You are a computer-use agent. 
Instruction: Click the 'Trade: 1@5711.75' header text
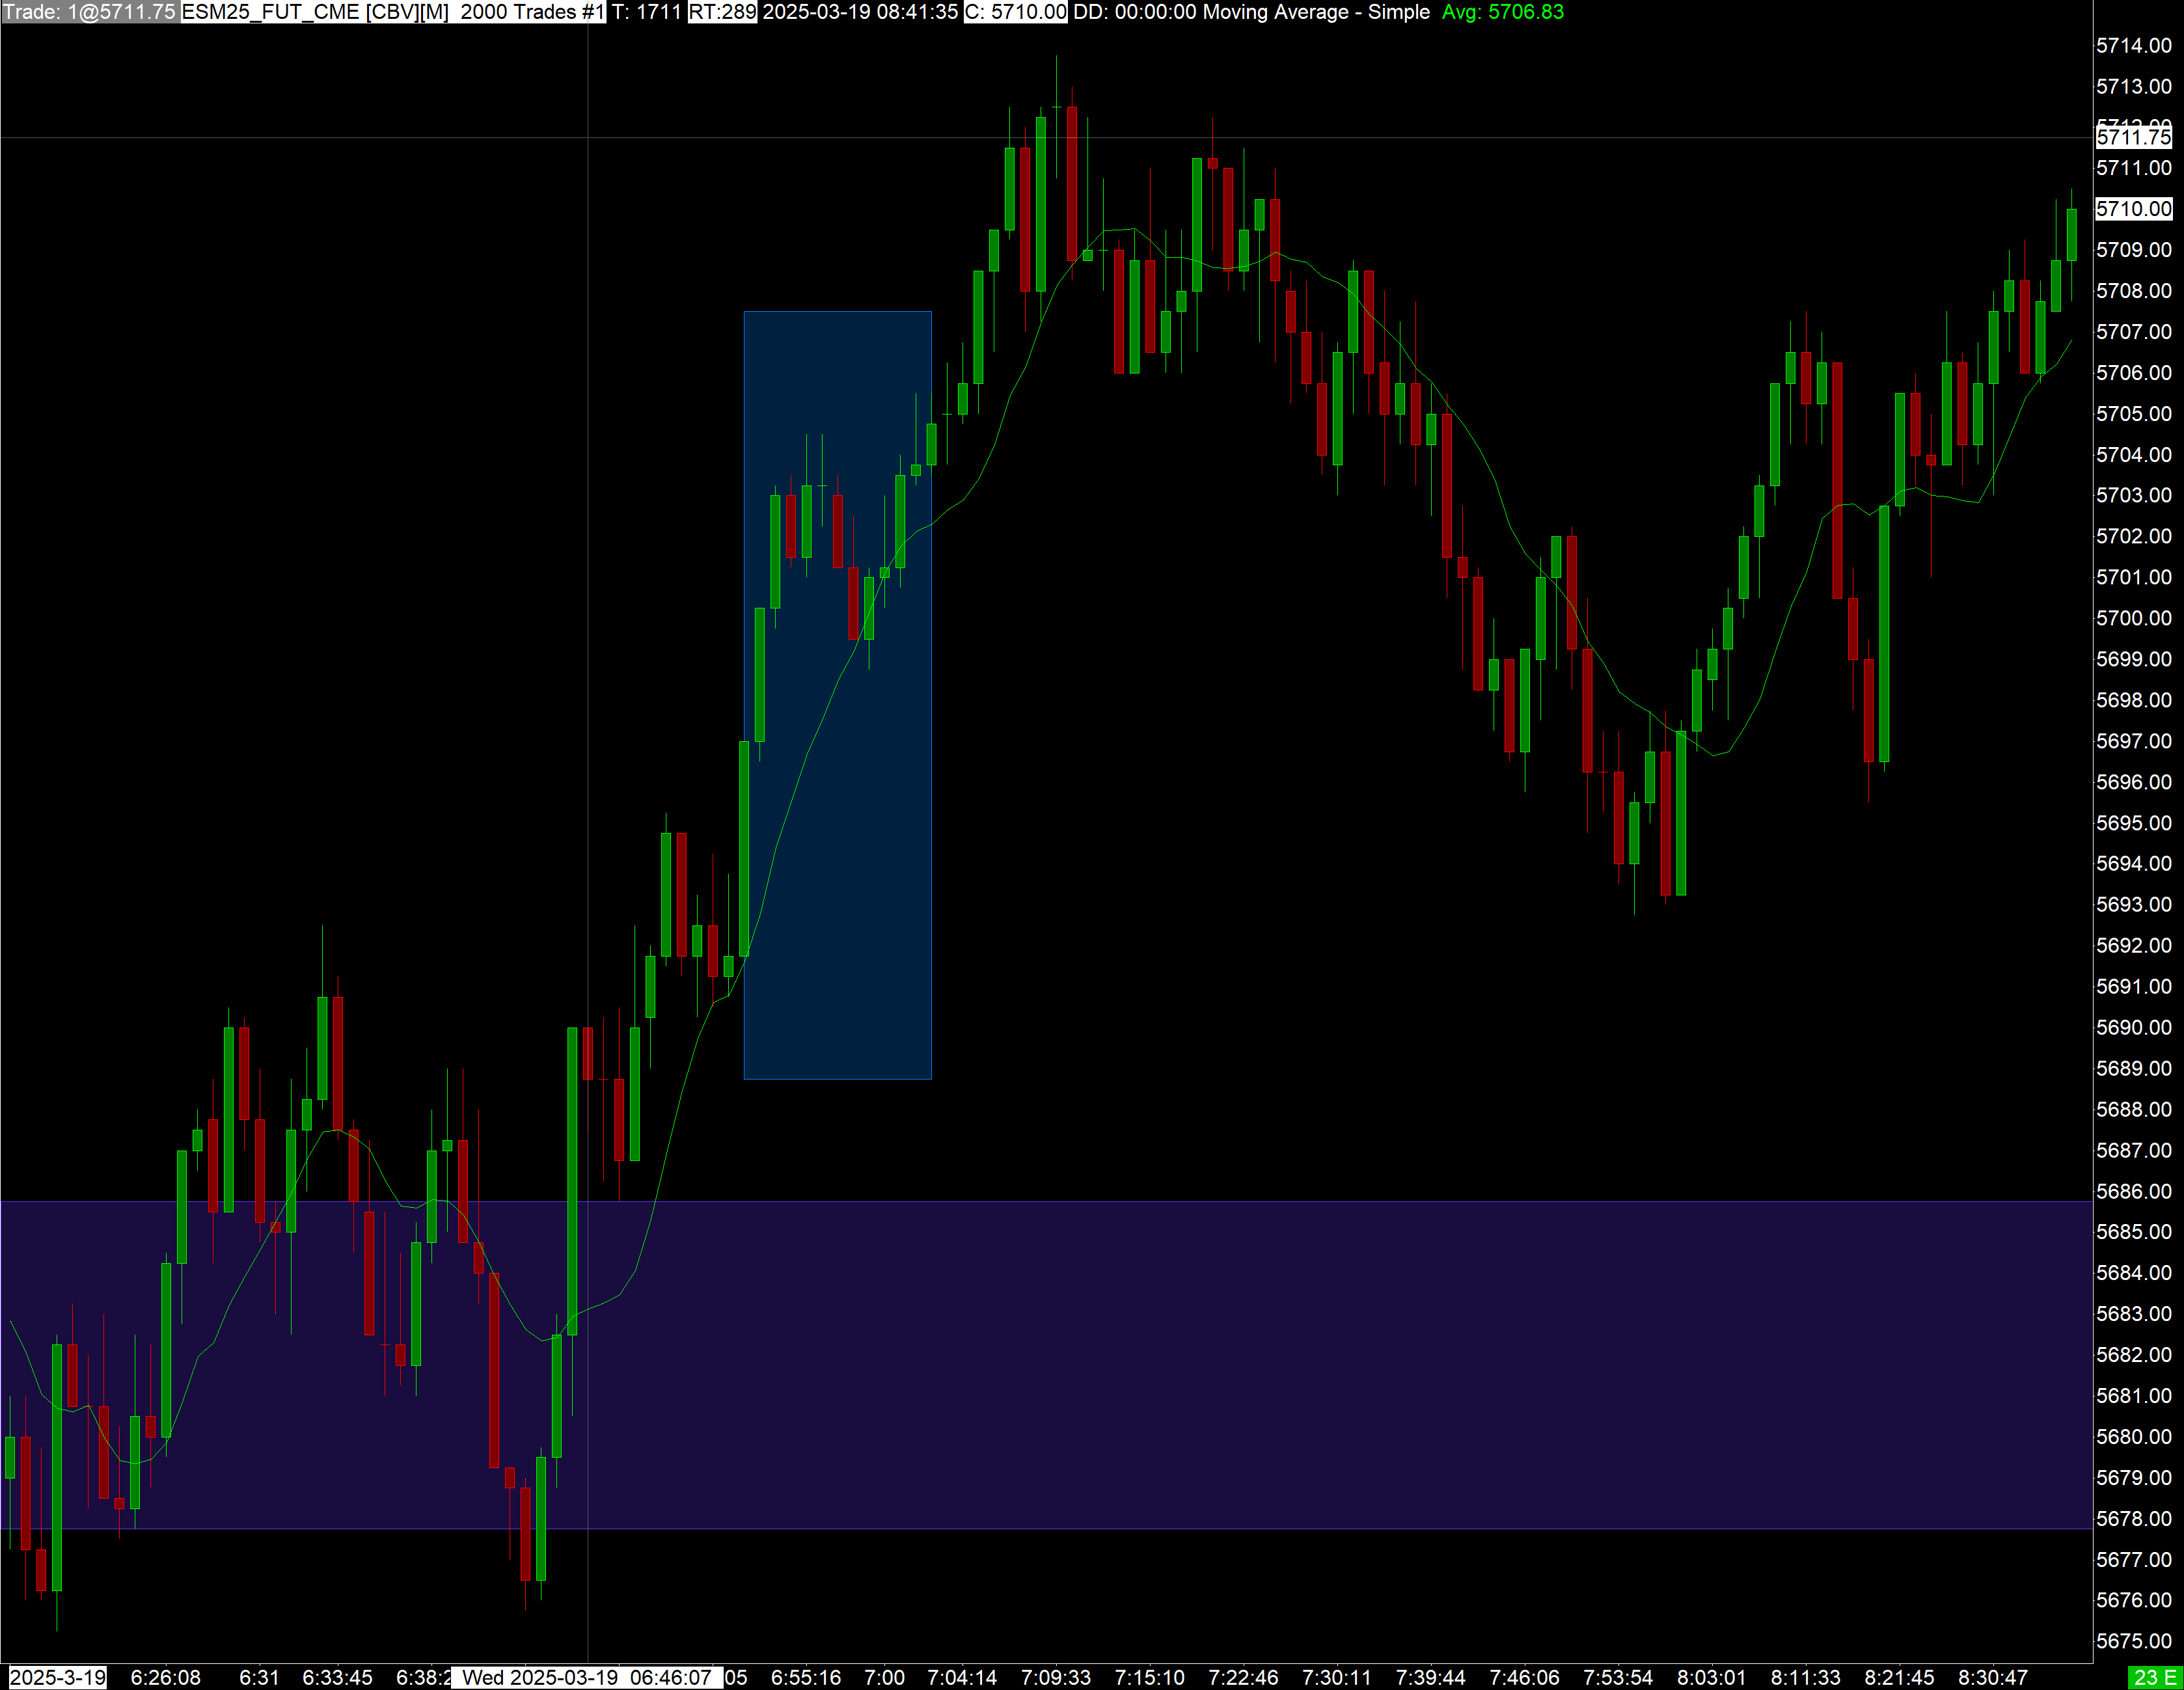click(x=89, y=12)
